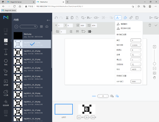
Task: Open the Shape (形状) sidebar panel
Action: (6, 72)
